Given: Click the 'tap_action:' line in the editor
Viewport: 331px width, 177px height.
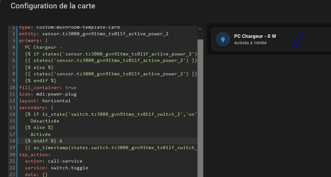Looking at the screenshot, I should pos(35,155).
